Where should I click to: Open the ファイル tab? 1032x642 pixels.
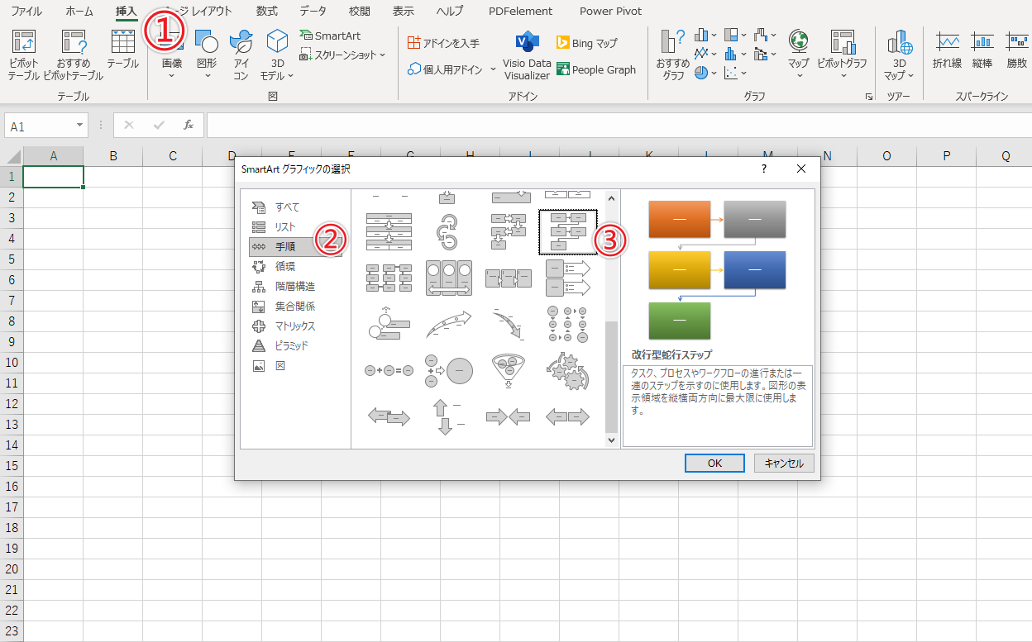point(26,12)
